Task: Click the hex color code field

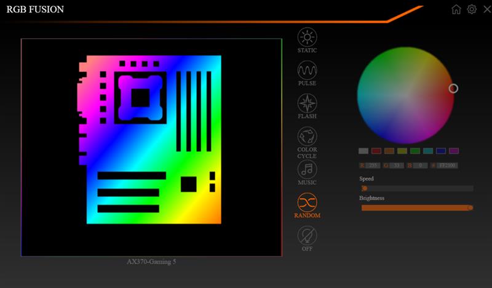Action: [447, 166]
